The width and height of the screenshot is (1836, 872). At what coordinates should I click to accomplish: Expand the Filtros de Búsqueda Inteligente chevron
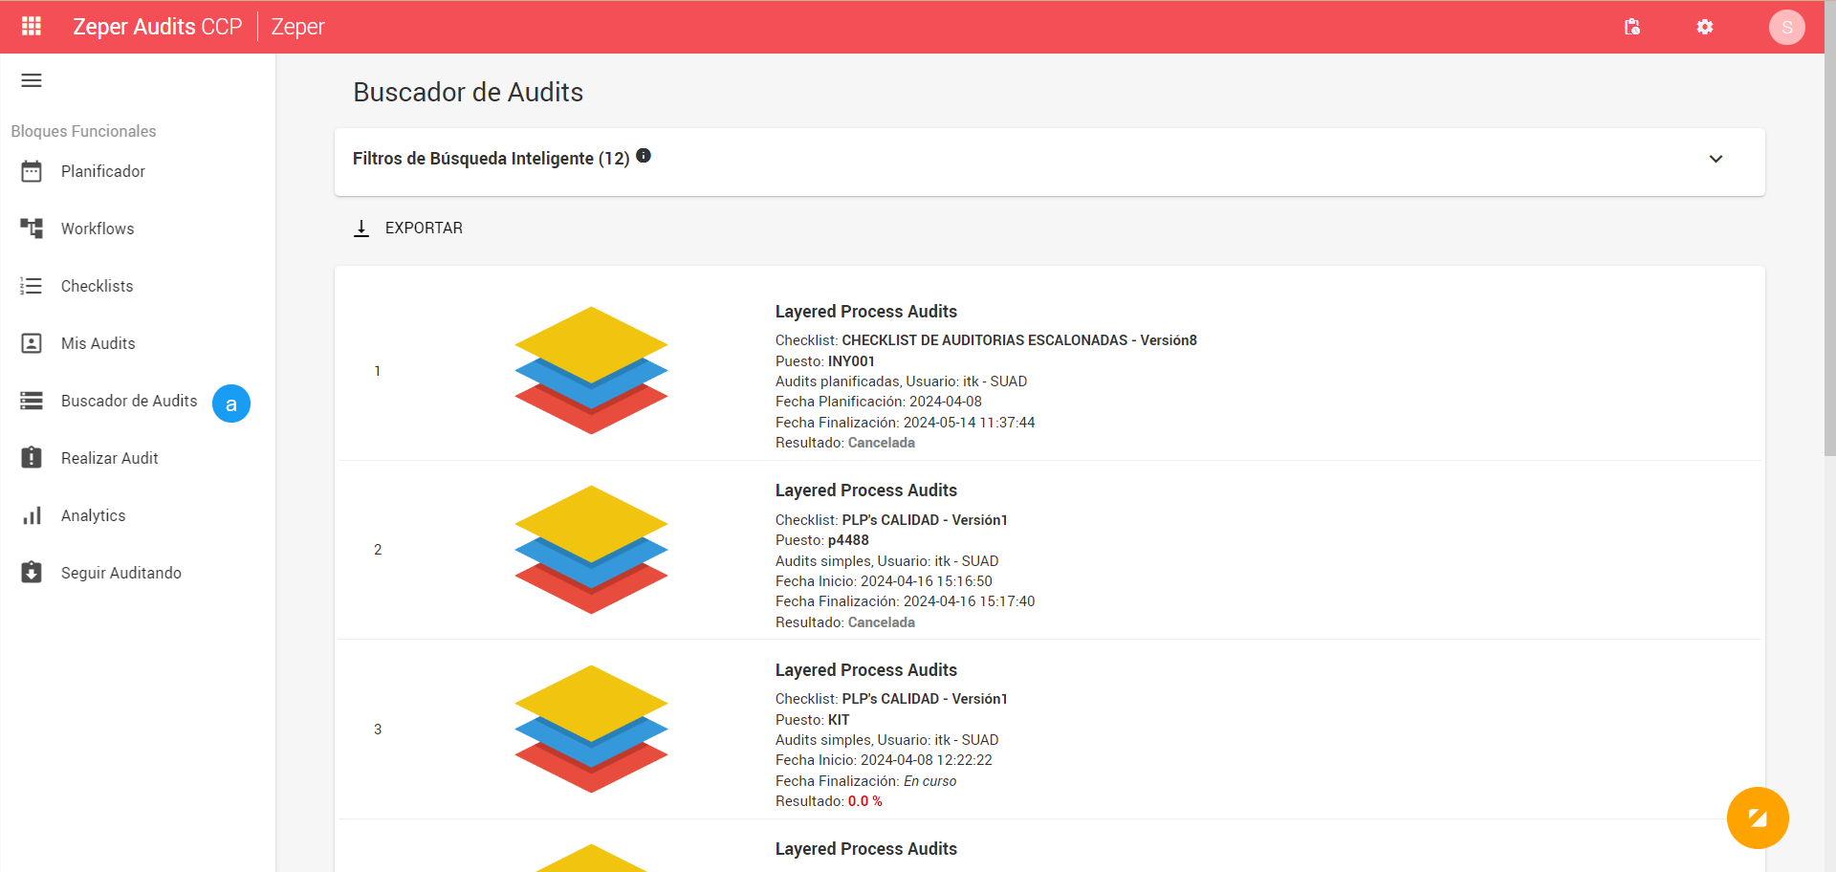[x=1716, y=159]
